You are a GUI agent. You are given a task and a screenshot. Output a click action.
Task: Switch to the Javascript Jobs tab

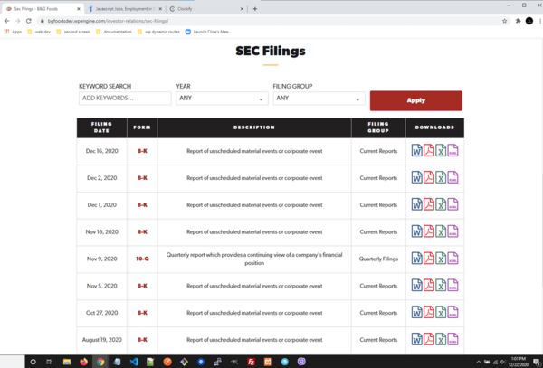click(124, 9)
